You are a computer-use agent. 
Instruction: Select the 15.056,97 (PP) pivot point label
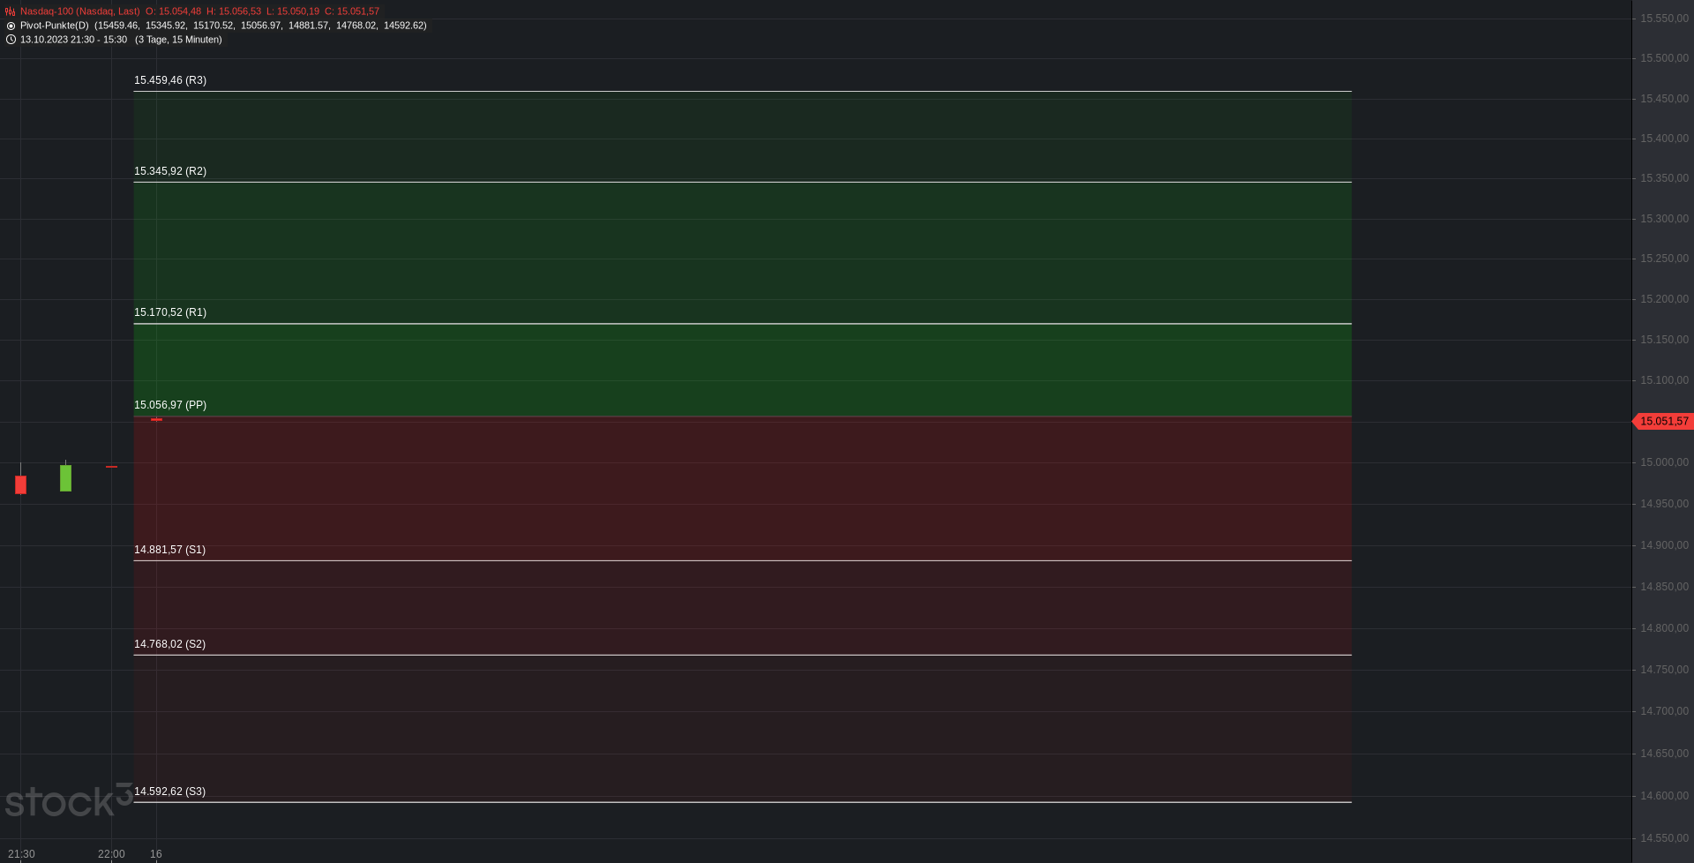pyautogui.click(x=170, y=405)
